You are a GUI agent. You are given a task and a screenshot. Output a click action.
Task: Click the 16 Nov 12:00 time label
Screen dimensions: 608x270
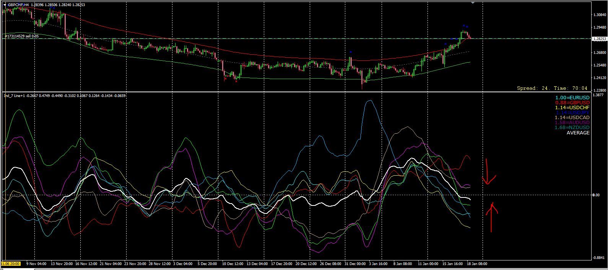pos(86,264)
